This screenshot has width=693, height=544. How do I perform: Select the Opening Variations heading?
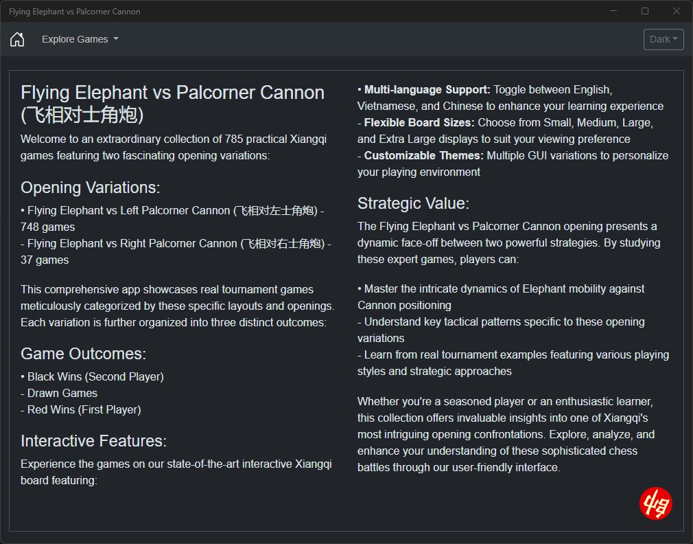point(90,188)
